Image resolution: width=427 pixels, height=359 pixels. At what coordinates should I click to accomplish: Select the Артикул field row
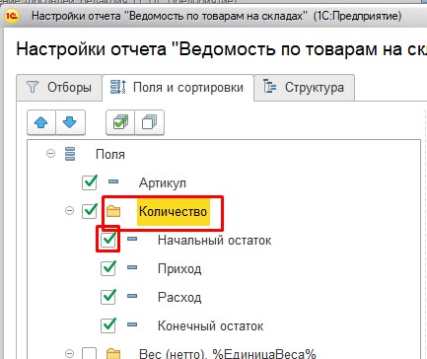[x=163, y=182]
